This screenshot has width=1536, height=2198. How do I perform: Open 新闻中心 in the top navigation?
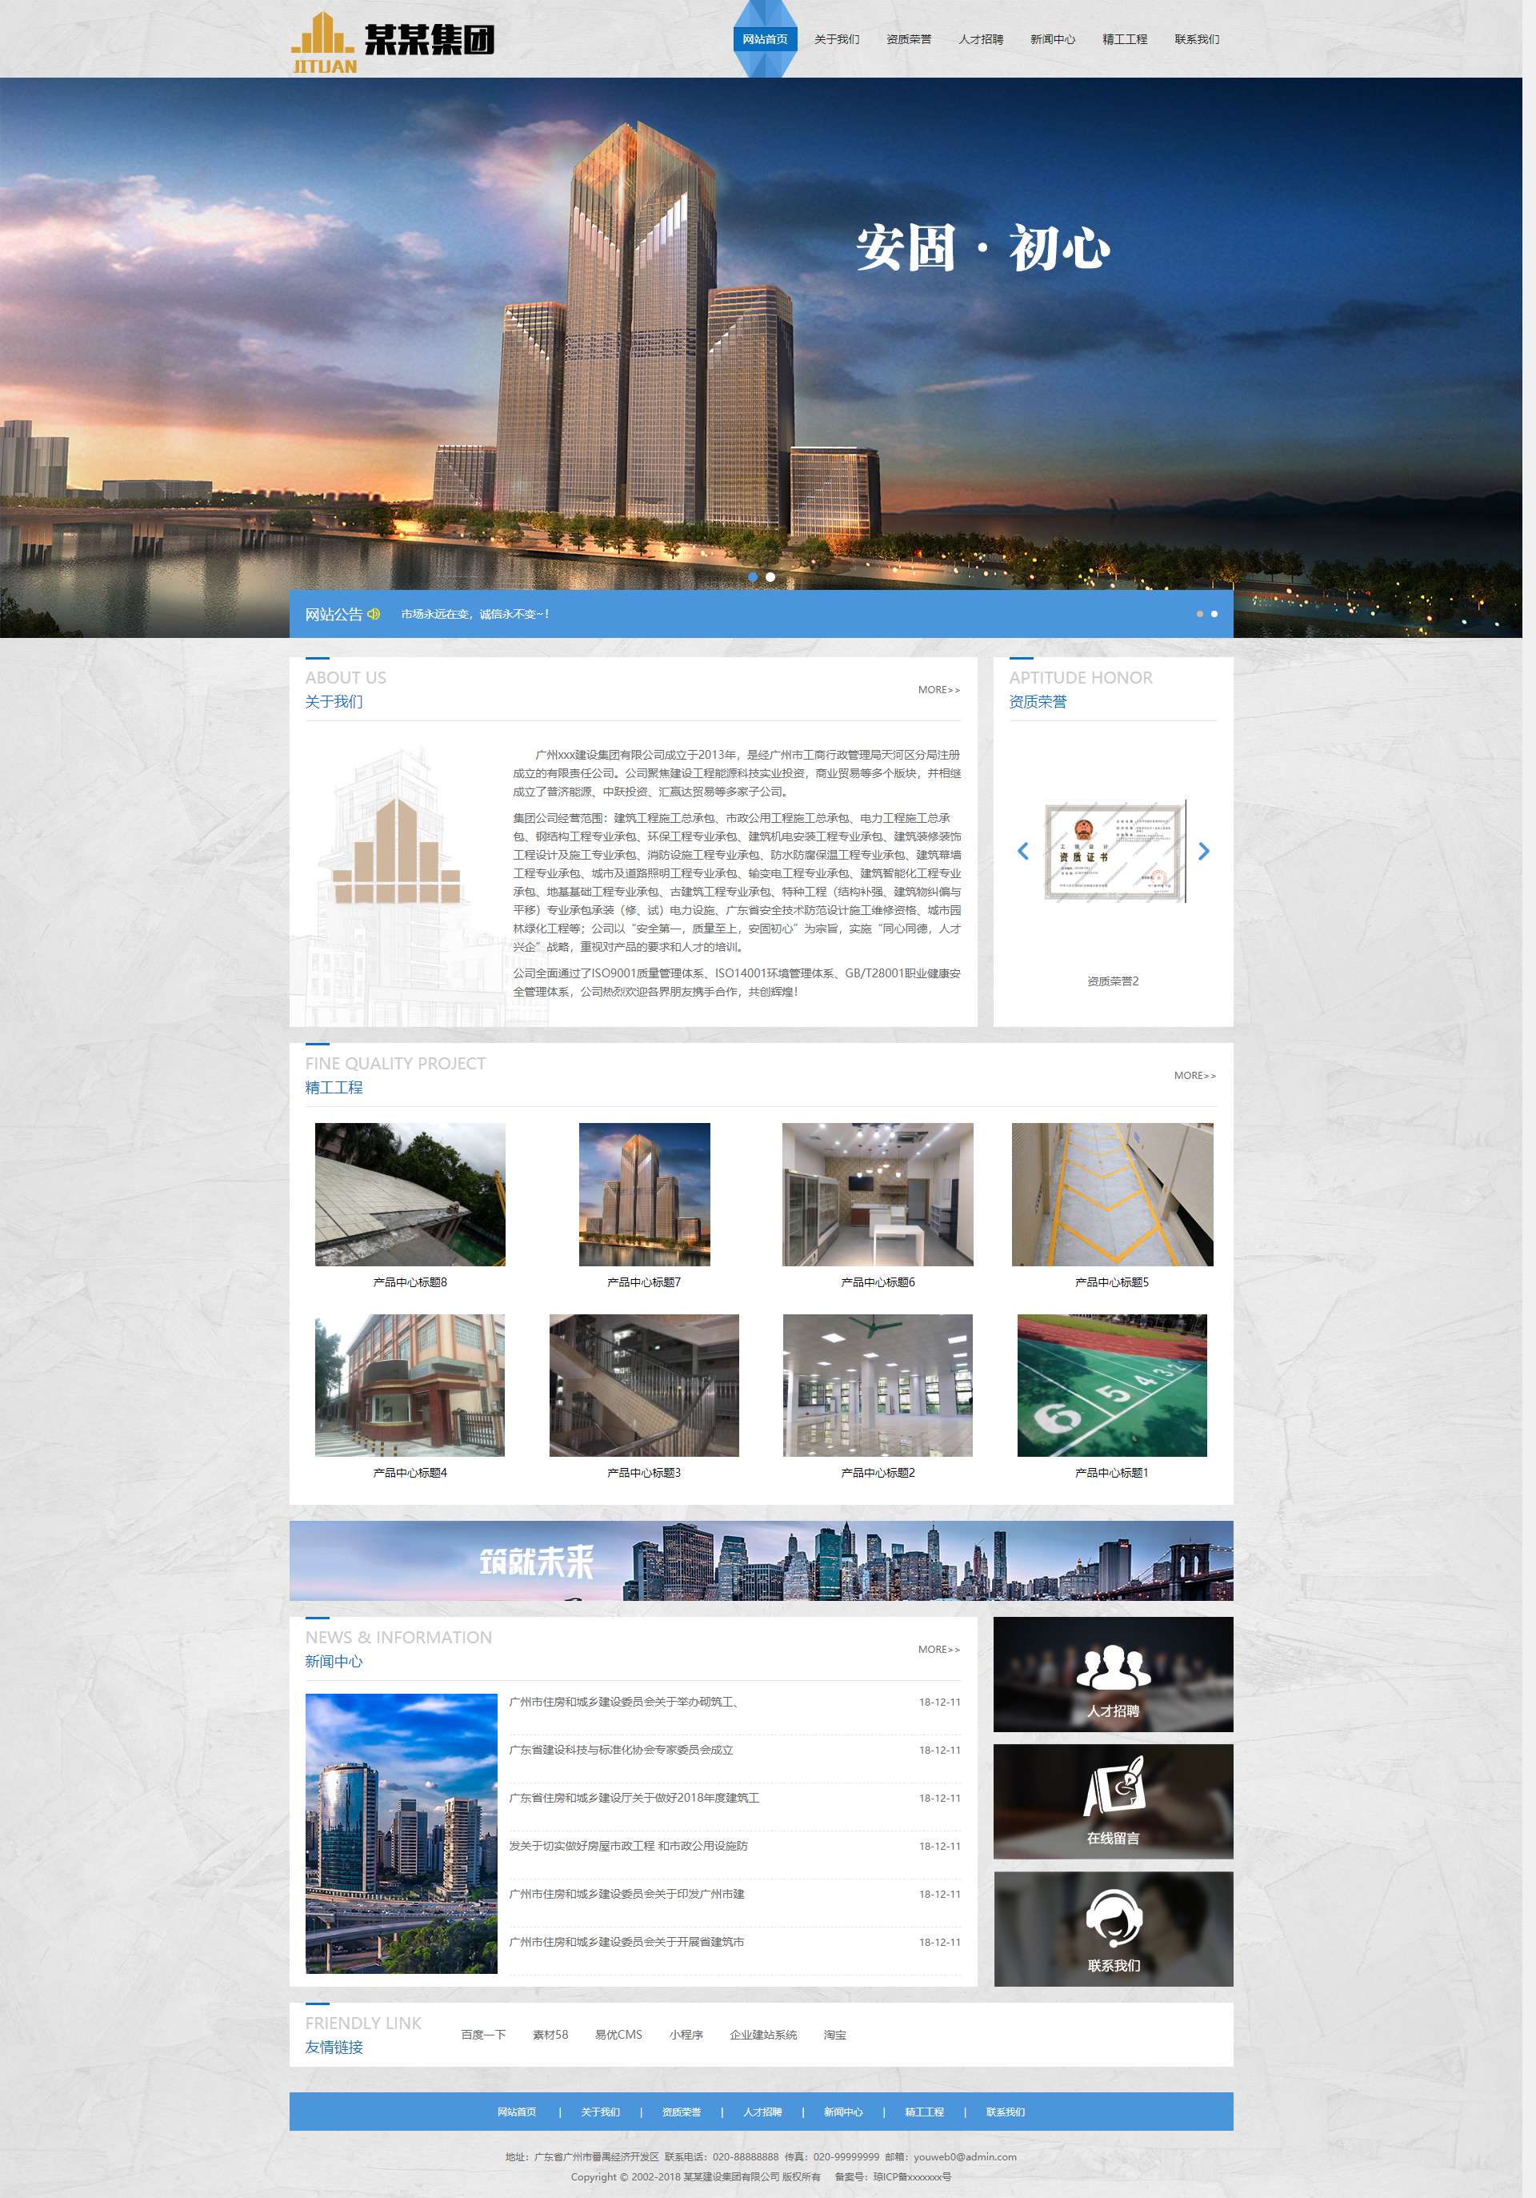click(x=1053, y=39)
